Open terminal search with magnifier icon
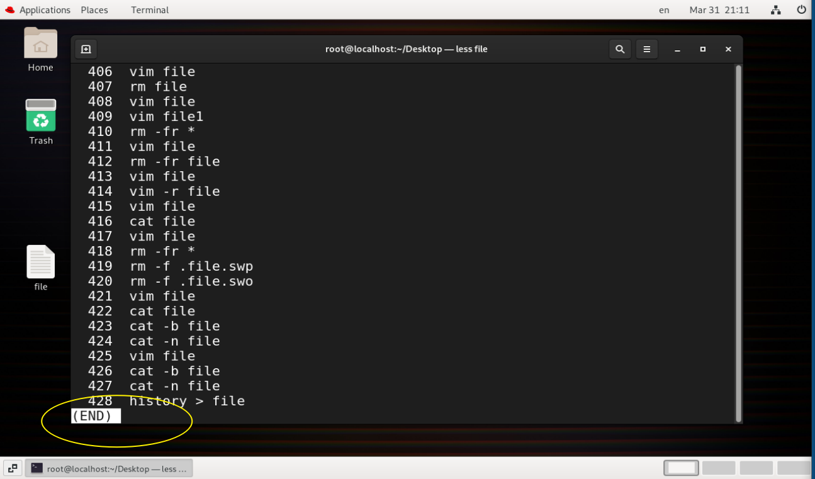Viewport: 815px width, 479px height. coord(620,49)
